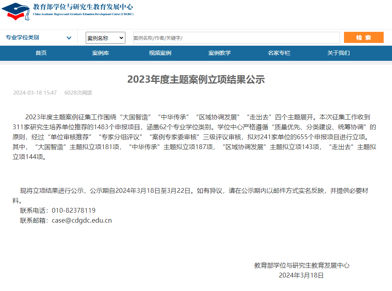Click the 2024-03-18 15:47 publish timestamp
392x291 pixels.
pos(35,93)
